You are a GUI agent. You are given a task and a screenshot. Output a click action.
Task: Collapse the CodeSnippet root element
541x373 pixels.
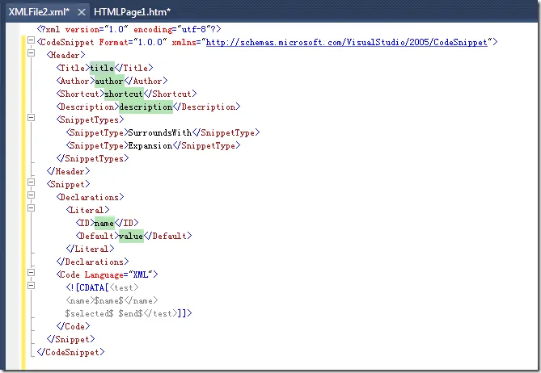click(x=32, y=41)
